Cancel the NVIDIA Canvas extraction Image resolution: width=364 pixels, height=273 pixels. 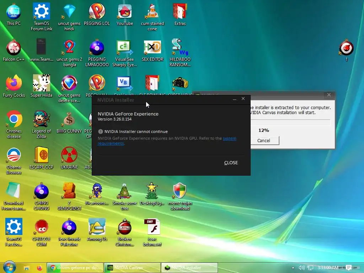click(264, 140)
